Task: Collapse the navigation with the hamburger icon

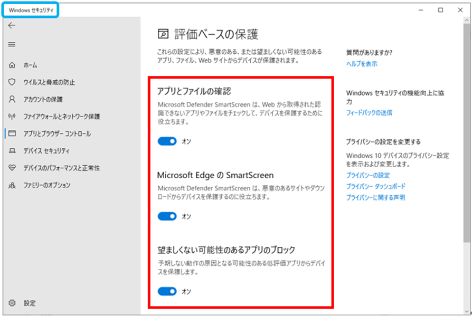Action: tap(12, 44)
